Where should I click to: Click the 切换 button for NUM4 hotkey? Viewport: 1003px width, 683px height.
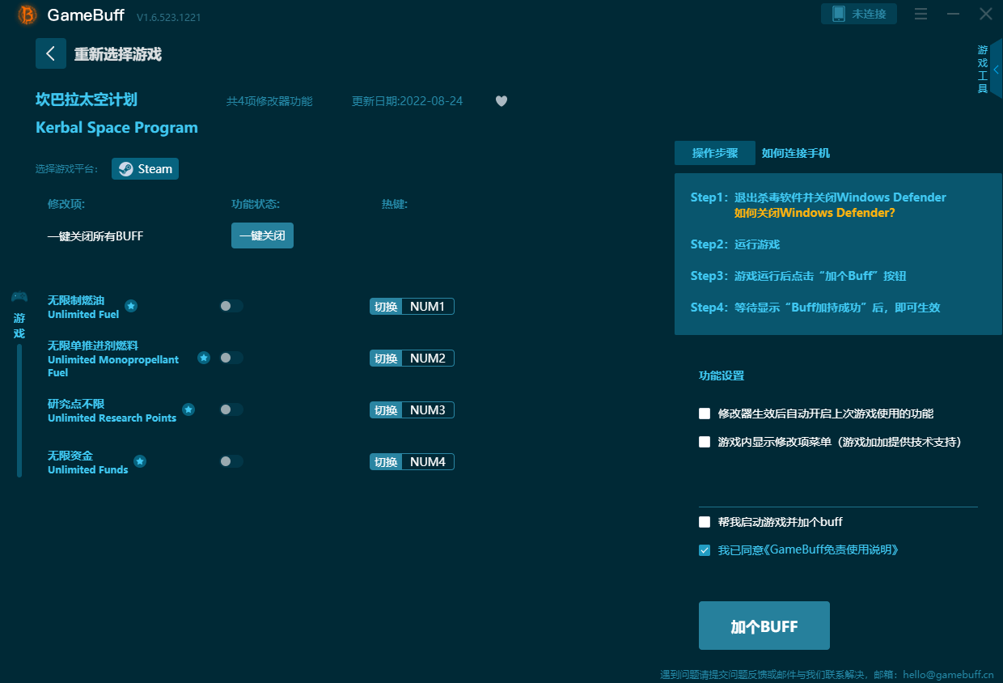pos(386,462)
